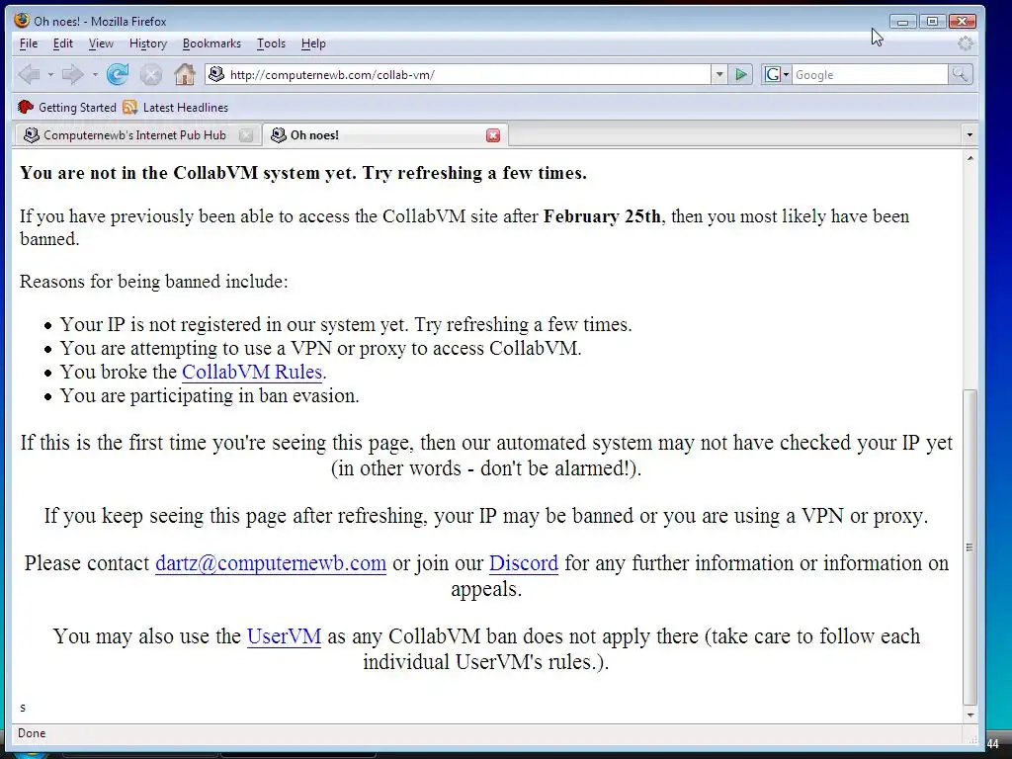Go to the Home page
The width and height of the screenshot is (1012, 759).
[185, 75]
